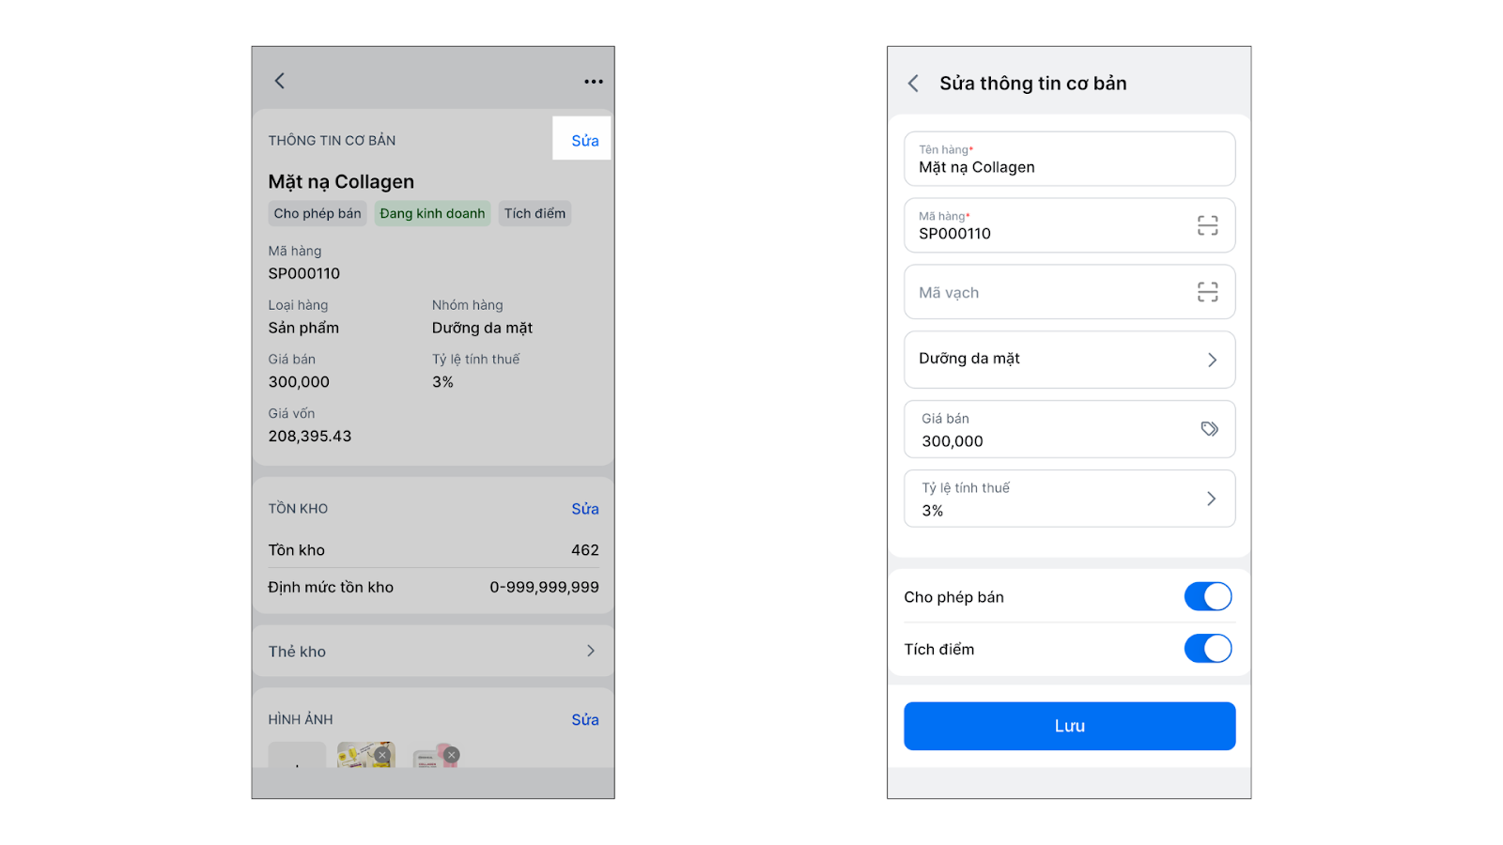Click the Mã vạch input field
1503x845 pixels.
[x=1043, y=292]
